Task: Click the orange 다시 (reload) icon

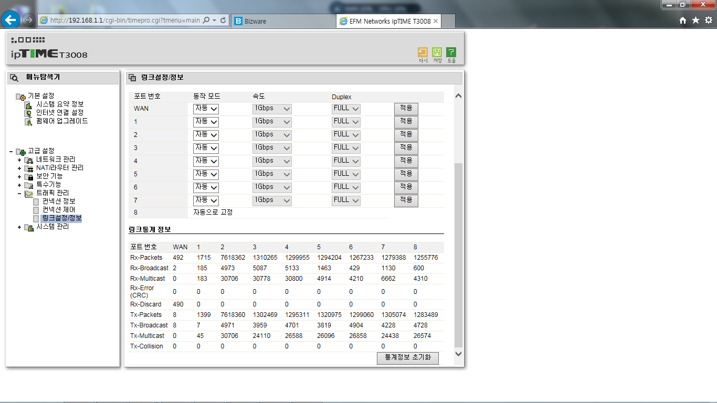Action: [x=423, y=52]
